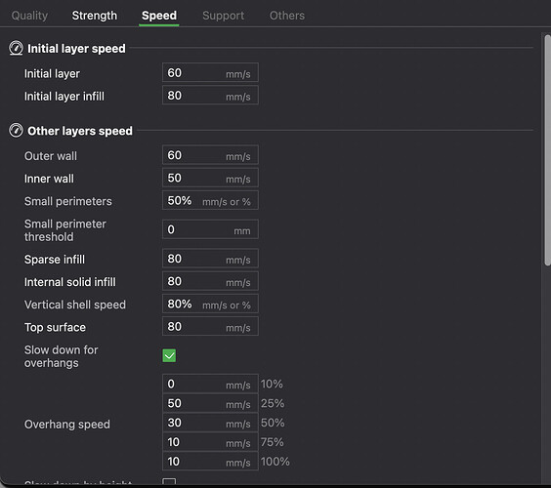The height and width of the screenshot is (488, 551).
Task: Select the Small perimeters percentage field
Action: tap(210, 200)
